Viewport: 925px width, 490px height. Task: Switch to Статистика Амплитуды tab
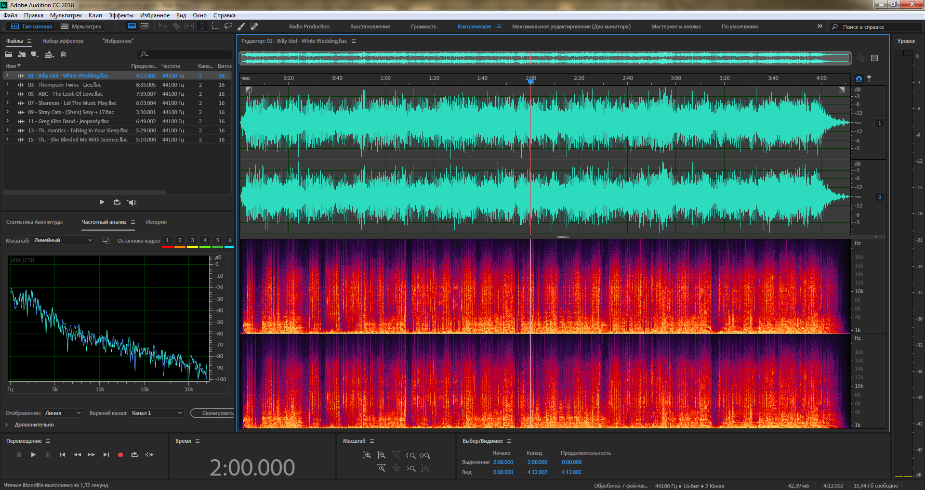(35, 222)
